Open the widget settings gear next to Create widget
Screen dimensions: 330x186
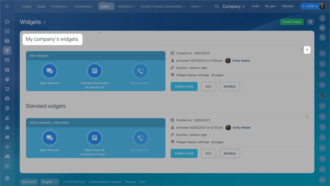[x=310, y=22]
